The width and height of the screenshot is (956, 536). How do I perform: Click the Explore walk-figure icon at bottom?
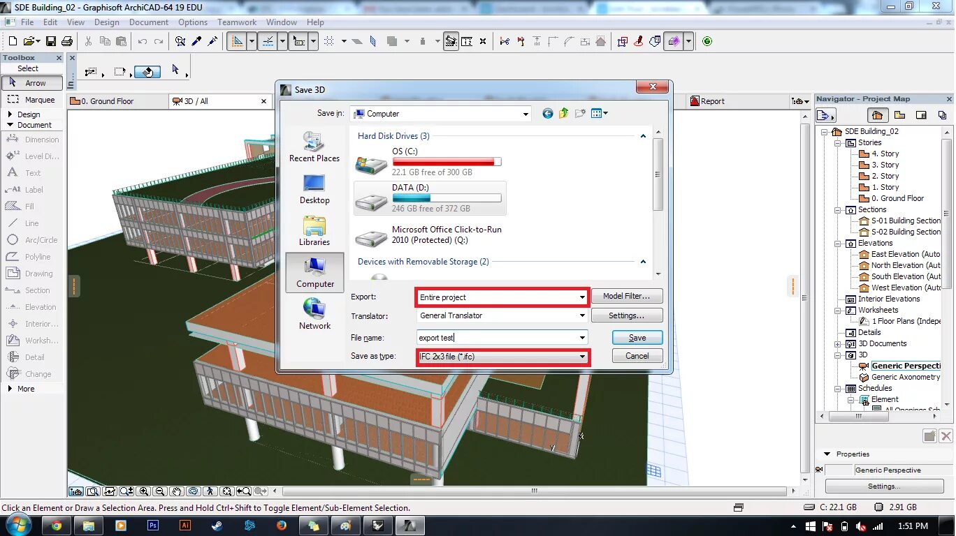pos(210,491)
